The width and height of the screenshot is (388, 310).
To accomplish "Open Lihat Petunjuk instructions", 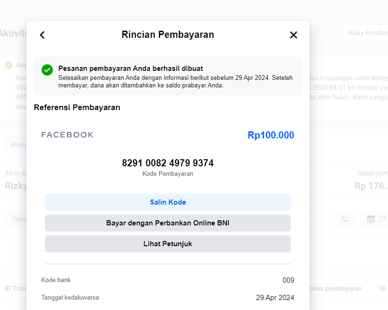I will click(168, 244).
